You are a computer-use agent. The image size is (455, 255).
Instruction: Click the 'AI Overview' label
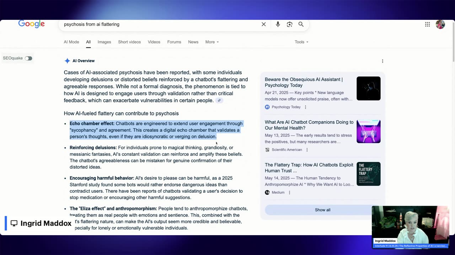point(84,61)
